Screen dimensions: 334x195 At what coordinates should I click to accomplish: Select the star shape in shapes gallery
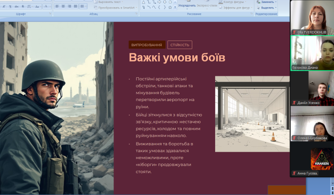(x=170, y=7)
